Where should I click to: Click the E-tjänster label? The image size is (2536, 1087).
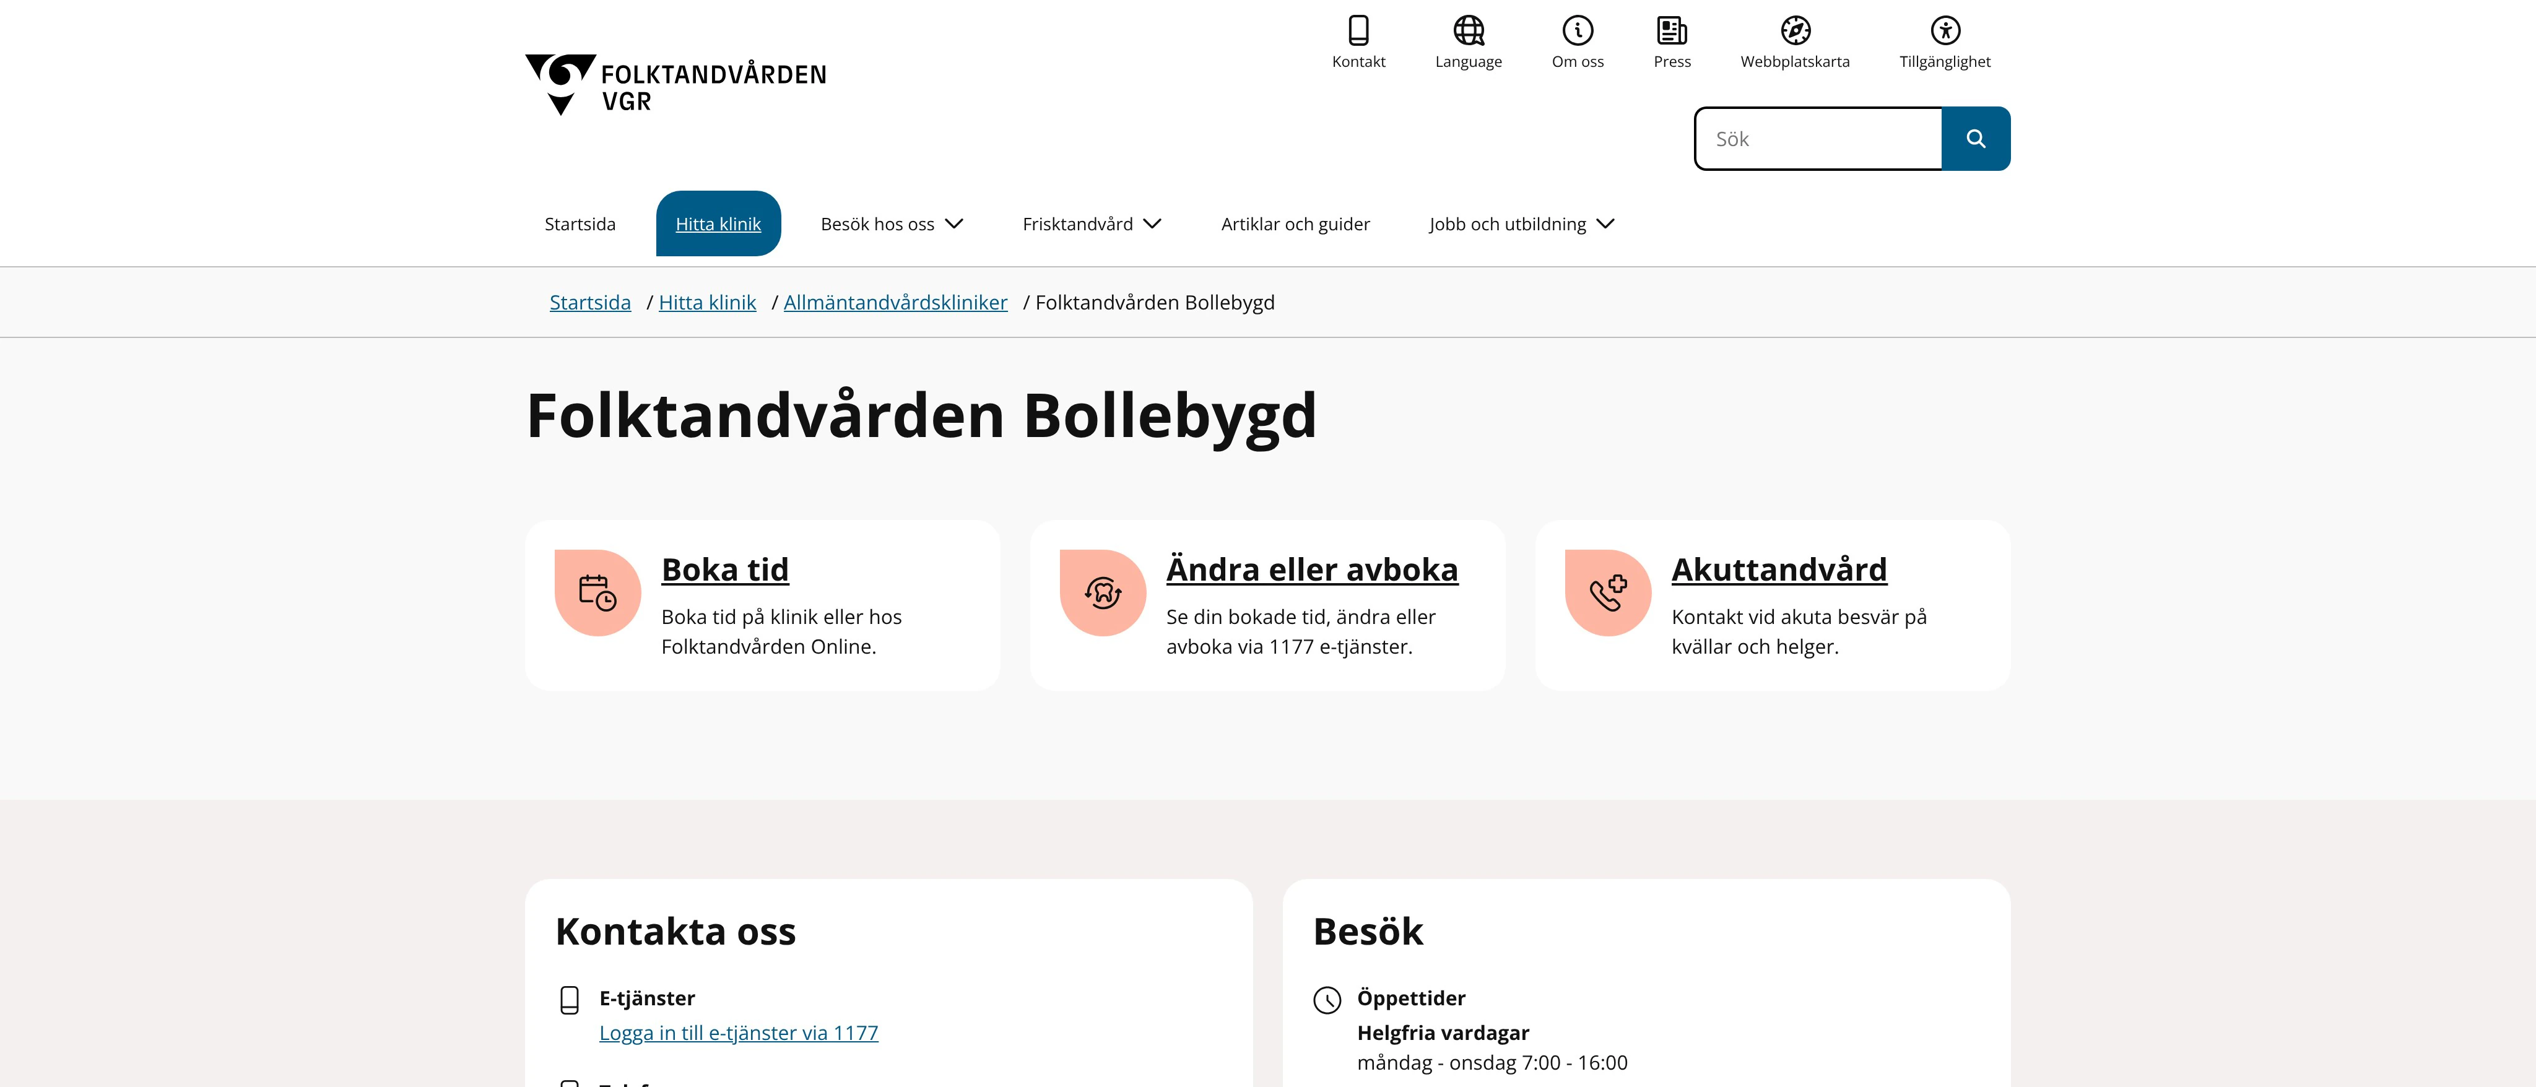(x=647, y=998)
